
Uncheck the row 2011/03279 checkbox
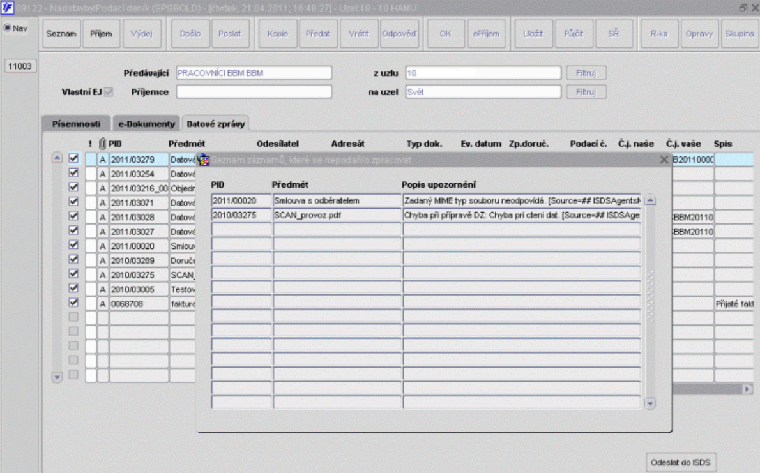pos(73,158)
